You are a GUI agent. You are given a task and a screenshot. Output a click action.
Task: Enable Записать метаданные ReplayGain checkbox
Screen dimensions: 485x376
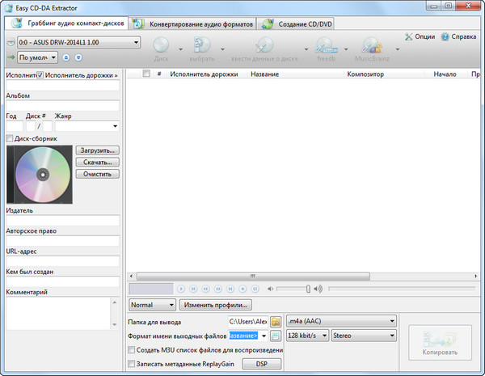tap(133, 364)
